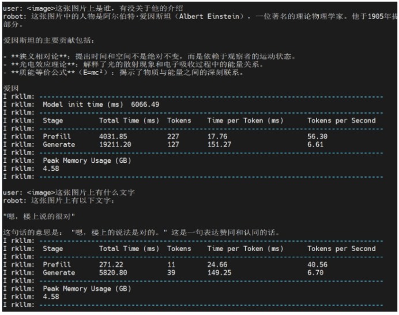Click tokens per second value 6.61

pos(315,145)
